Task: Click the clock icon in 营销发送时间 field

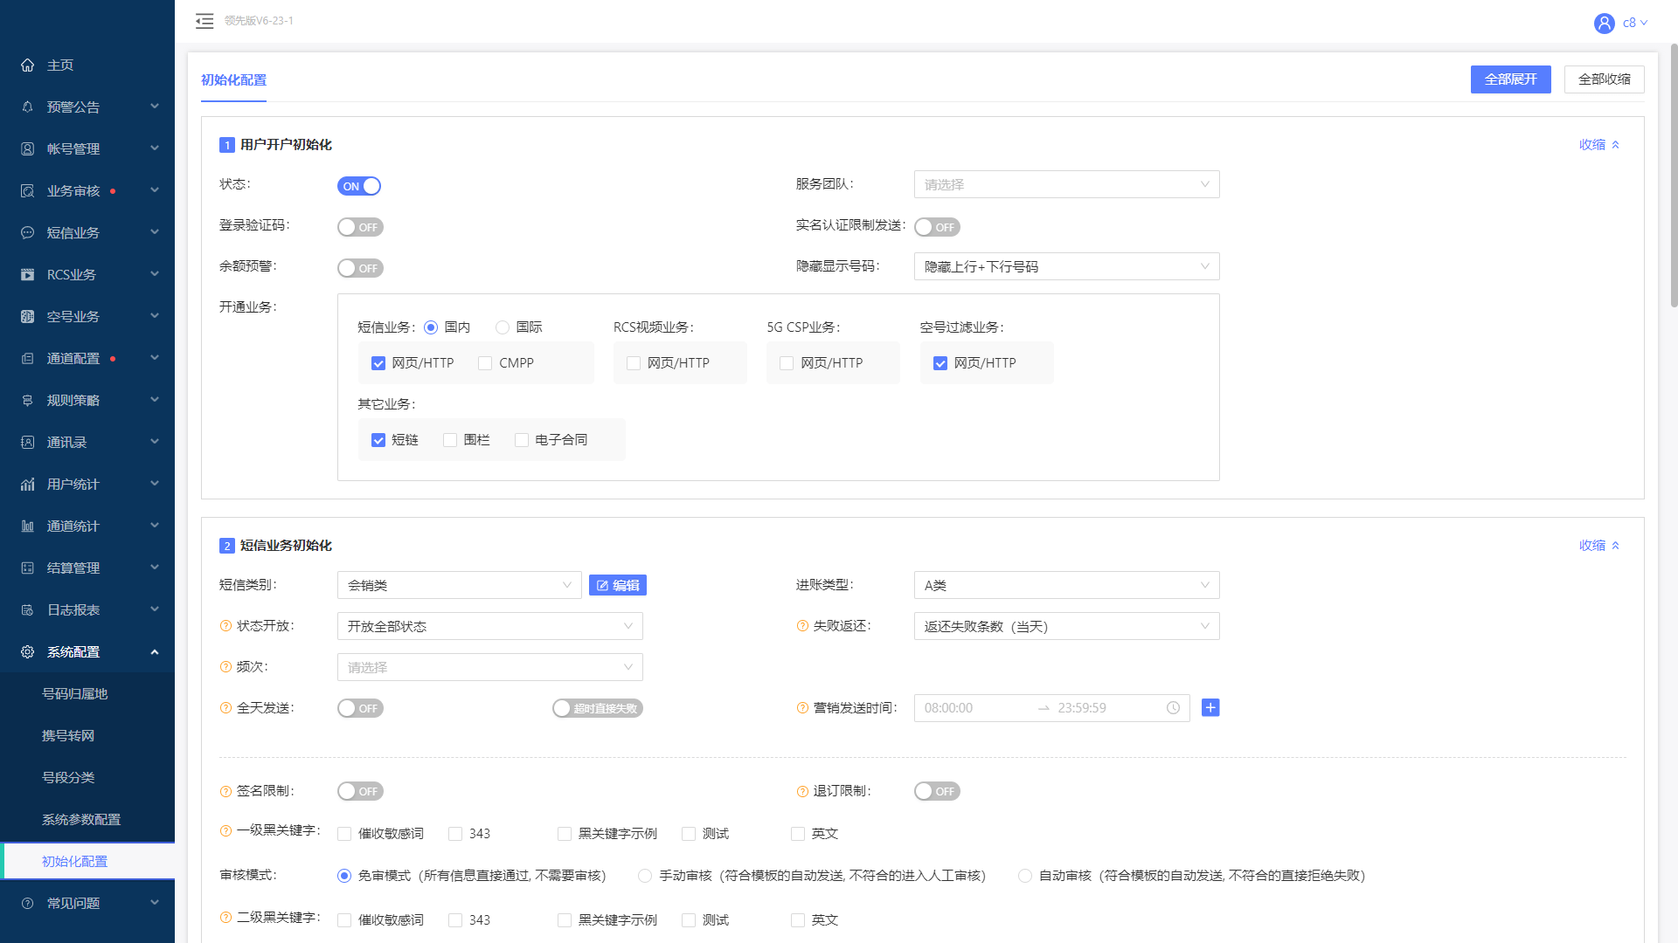Action: 1173,708
